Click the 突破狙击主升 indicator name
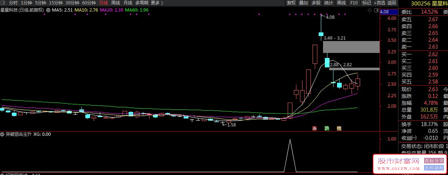Image resolution: width=448 pixels, height=175 pixels. tap(19, 134)
